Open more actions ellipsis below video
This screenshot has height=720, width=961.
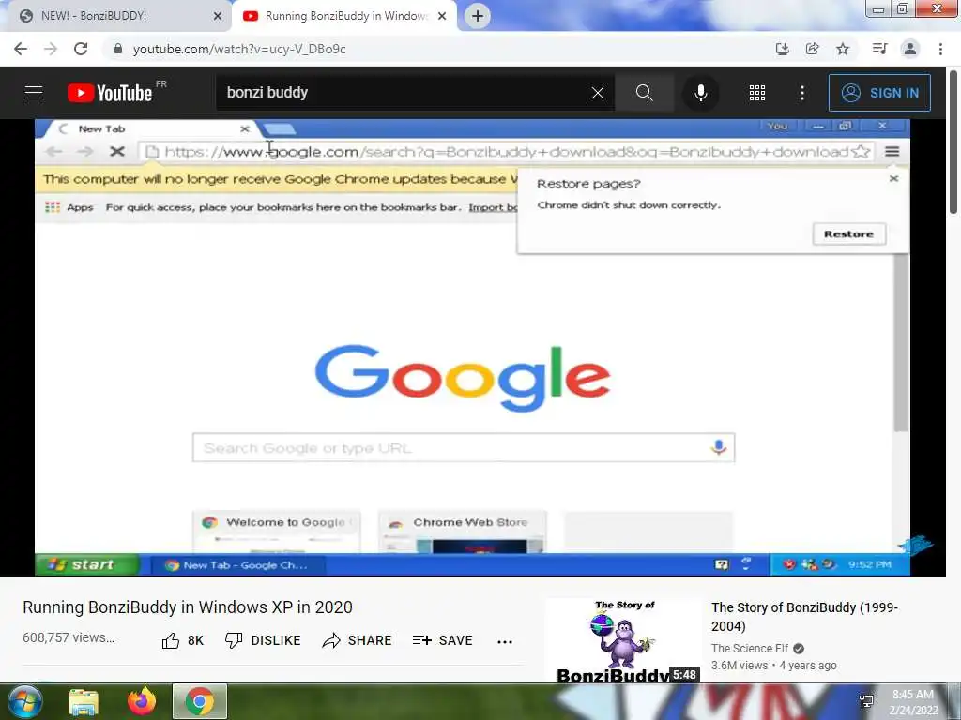pos(505,641)
